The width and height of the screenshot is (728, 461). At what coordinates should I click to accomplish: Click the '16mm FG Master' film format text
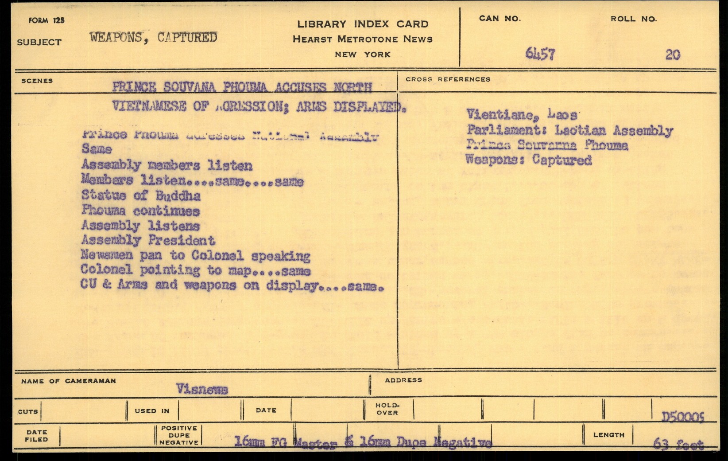[283, 442]
